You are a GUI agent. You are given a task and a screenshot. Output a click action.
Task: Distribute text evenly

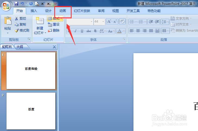[x=157, y=31]
